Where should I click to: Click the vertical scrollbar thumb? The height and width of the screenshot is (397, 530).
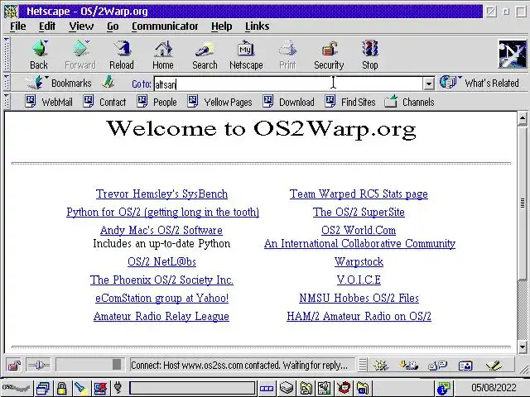(x=523, y=203)
